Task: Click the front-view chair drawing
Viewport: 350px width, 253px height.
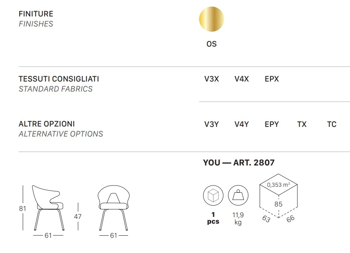Action: pos(113,208)
